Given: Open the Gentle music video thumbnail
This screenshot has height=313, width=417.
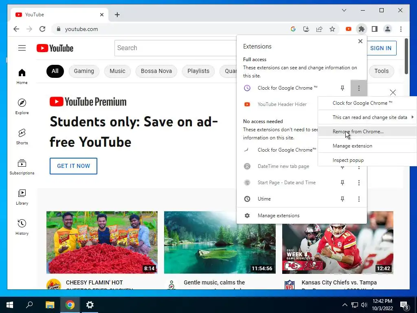Looking at the screenshot, I should (x=219, y=242).
